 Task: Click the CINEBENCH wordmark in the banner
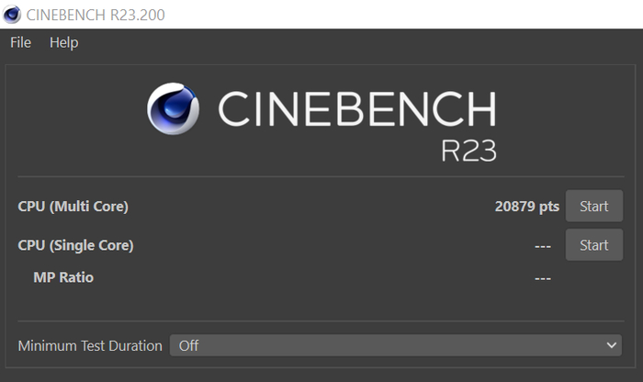[356, 108]
